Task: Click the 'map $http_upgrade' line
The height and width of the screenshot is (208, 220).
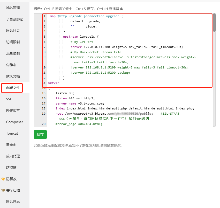Action: tap(86, 16)
